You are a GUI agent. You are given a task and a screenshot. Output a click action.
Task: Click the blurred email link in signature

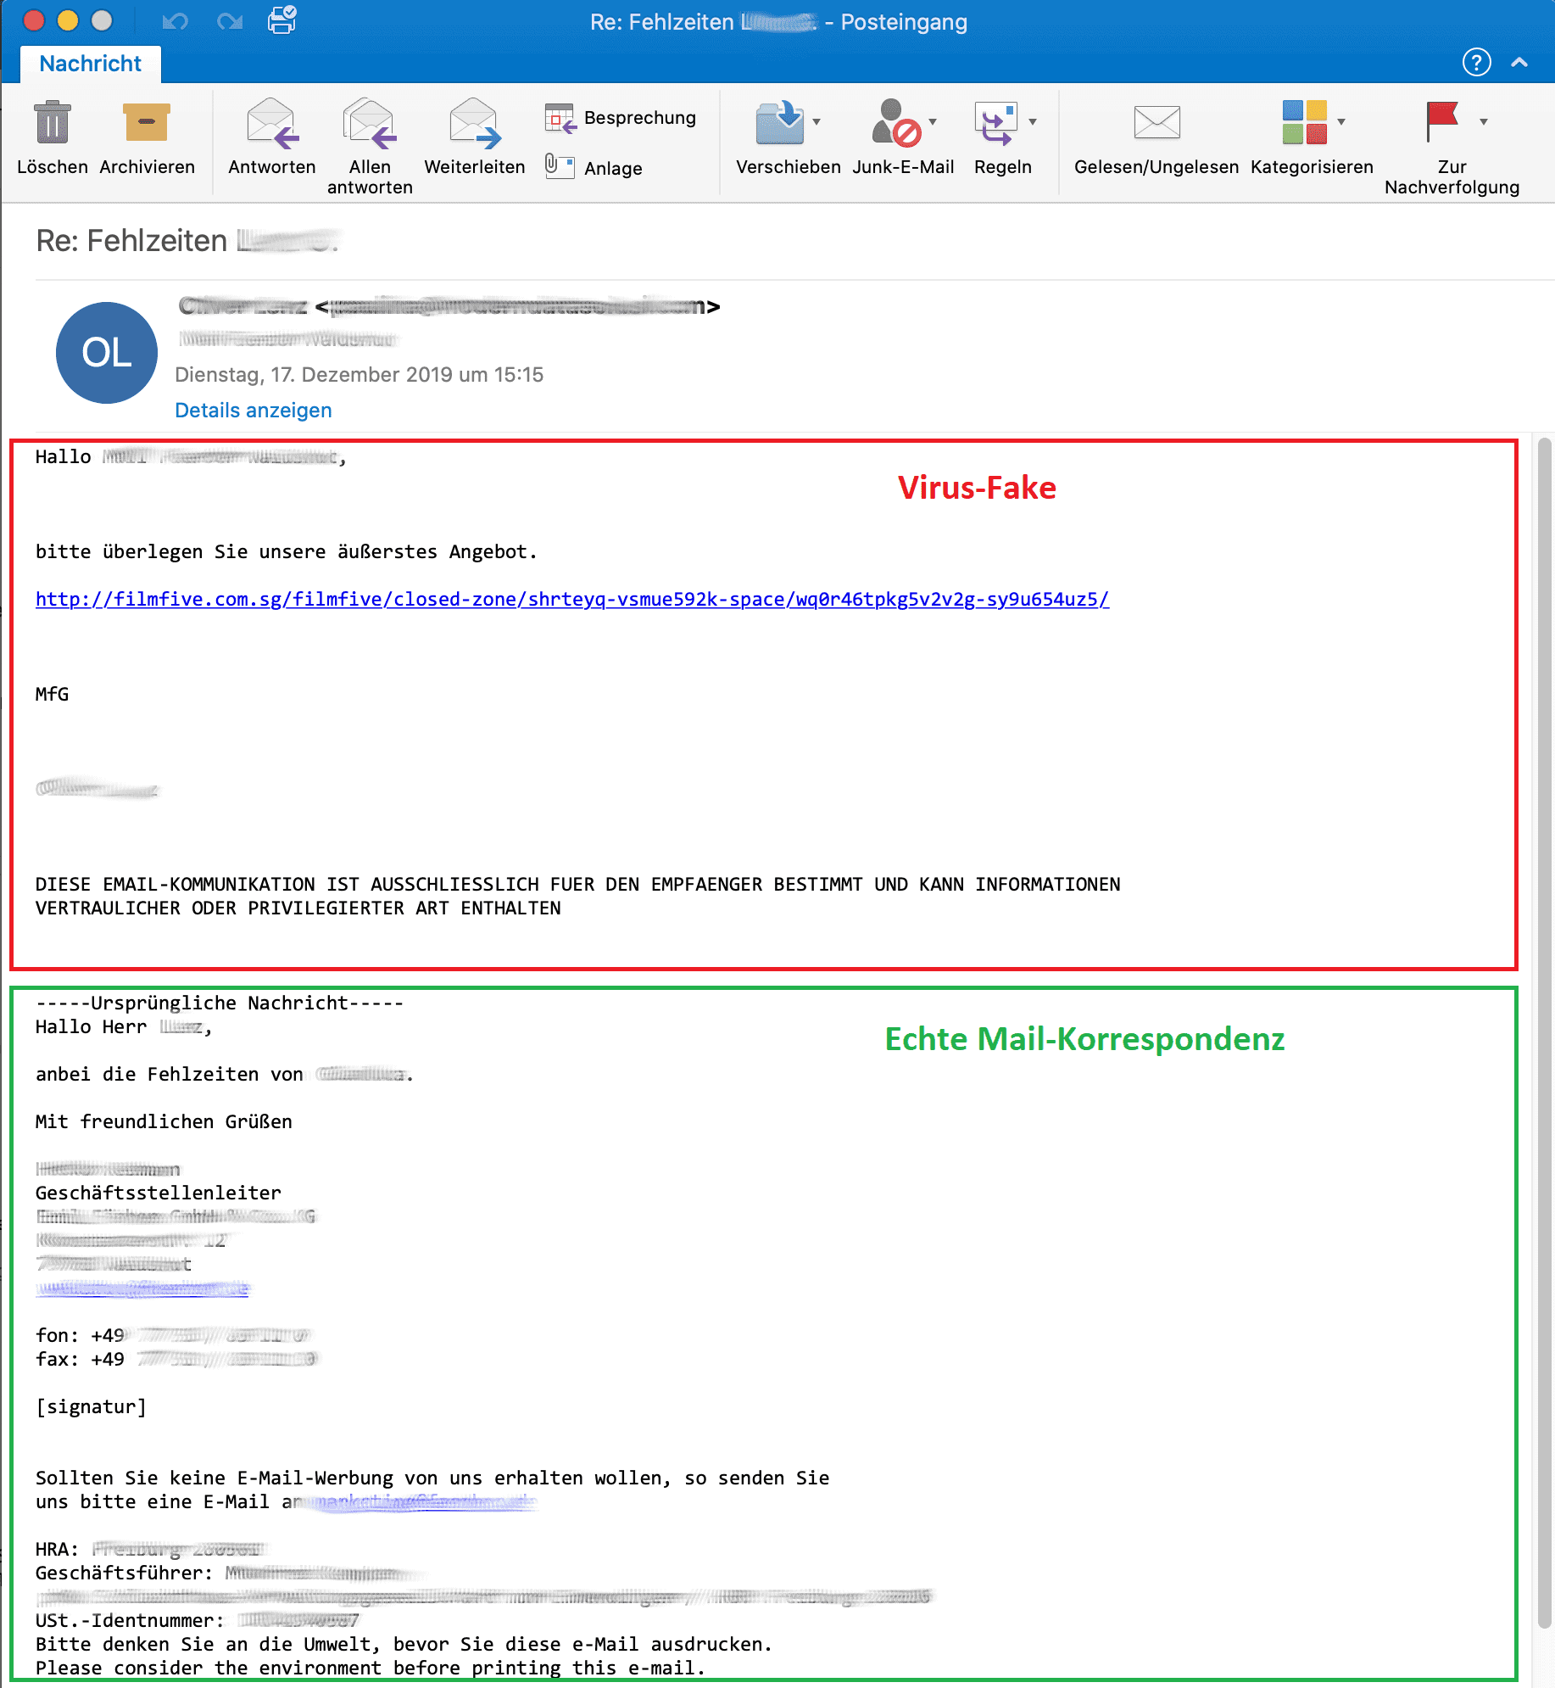pos(142,1288)
